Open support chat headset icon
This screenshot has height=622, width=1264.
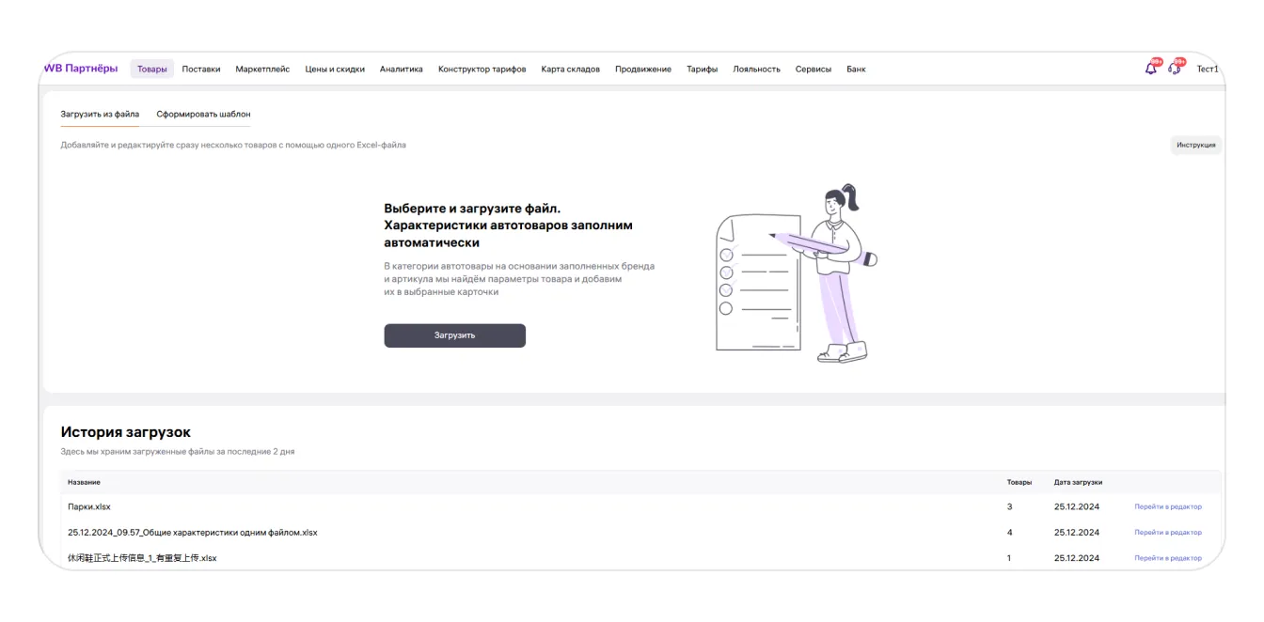pyautogui.click(x=1175, y=69)
